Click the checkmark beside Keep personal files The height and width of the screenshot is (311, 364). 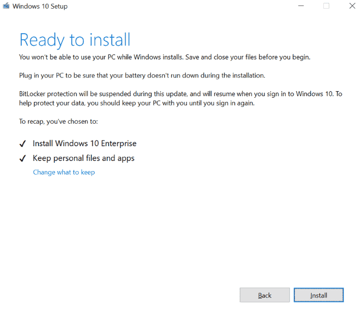(23, 158)
